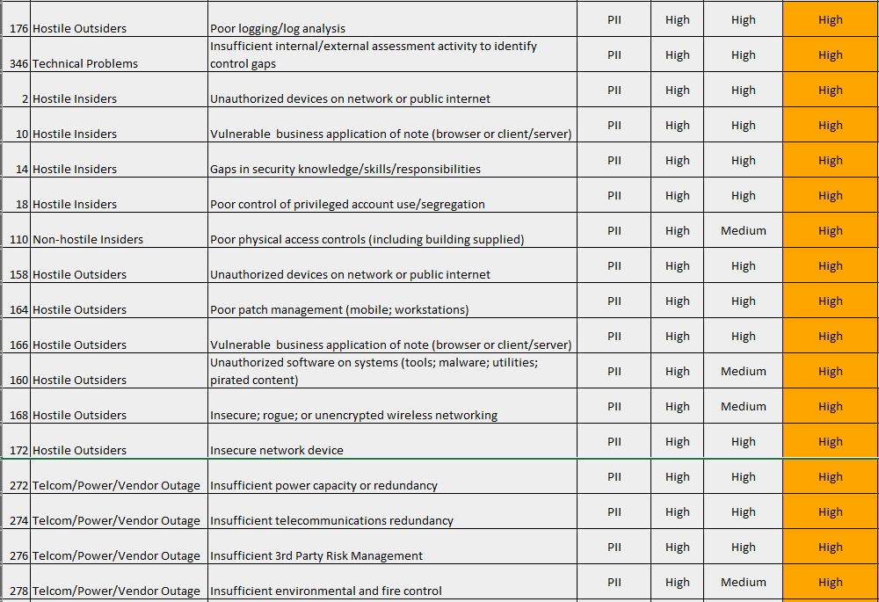The image size is (879, 602).
Task: Click 'Insufficient telecommunications redundancy' cell
Action: click(392, 511)
